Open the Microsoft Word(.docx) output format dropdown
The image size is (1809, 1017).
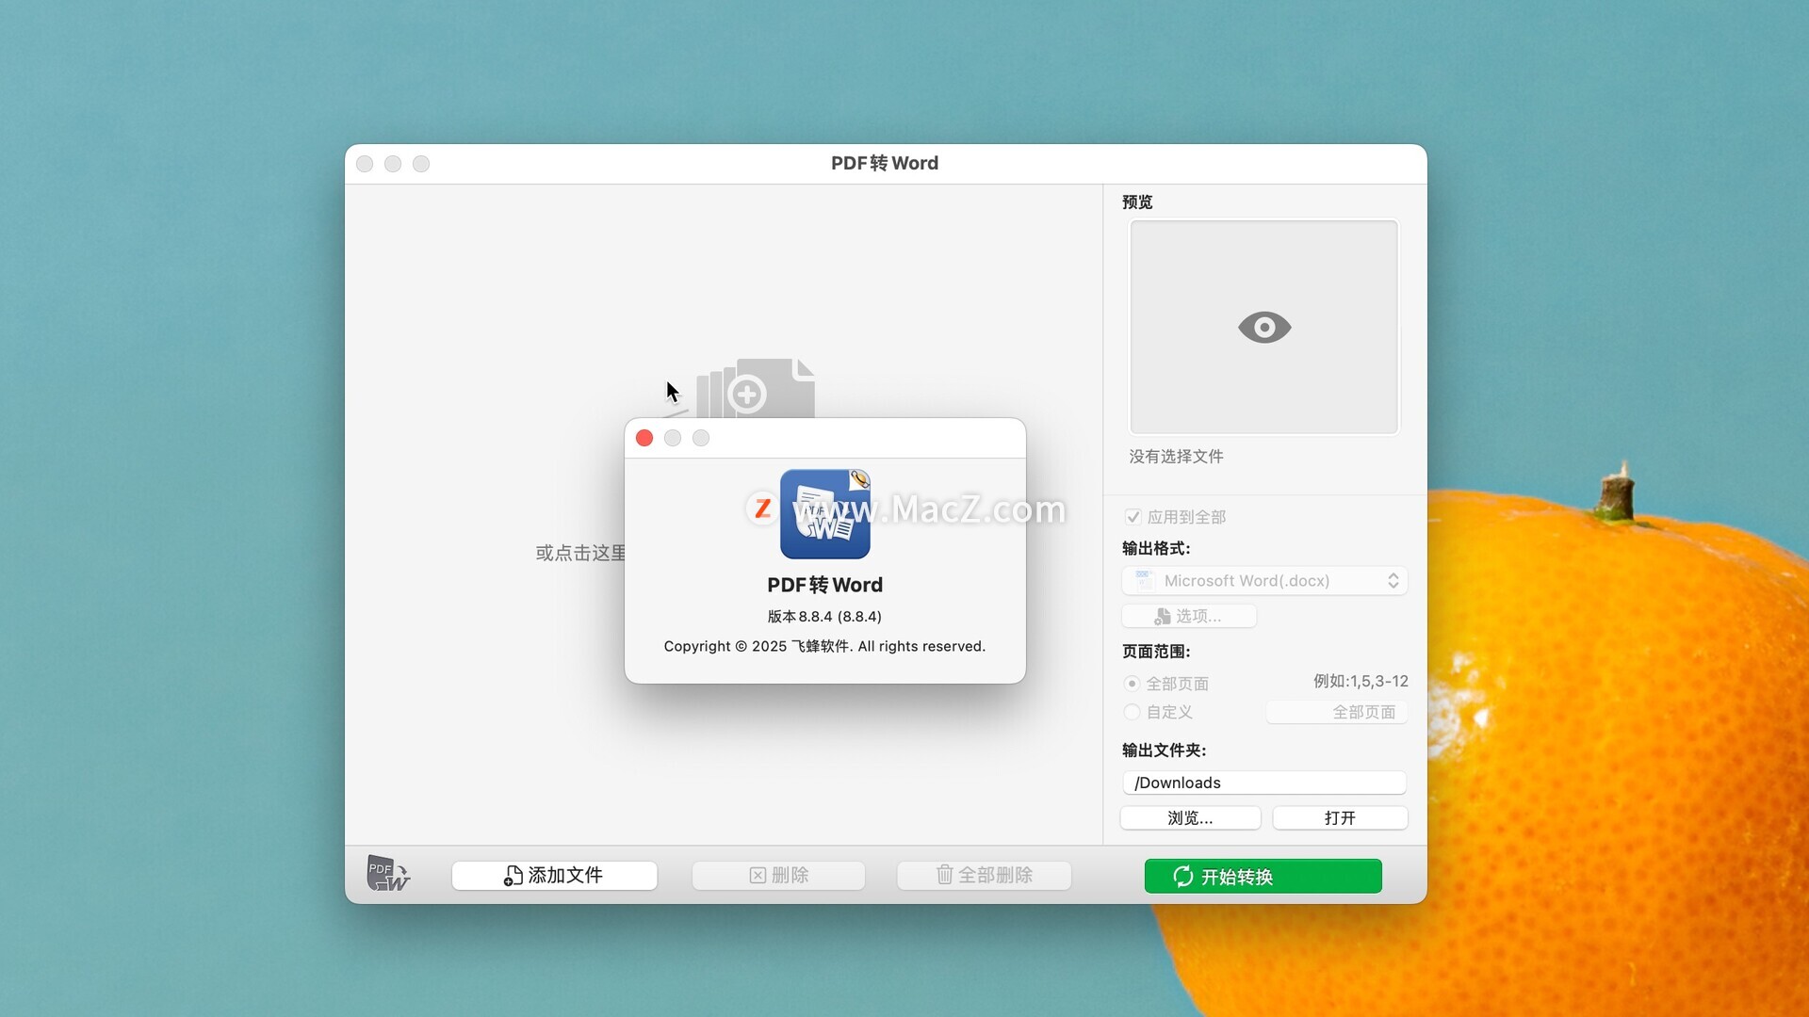tap(1264, 581)
